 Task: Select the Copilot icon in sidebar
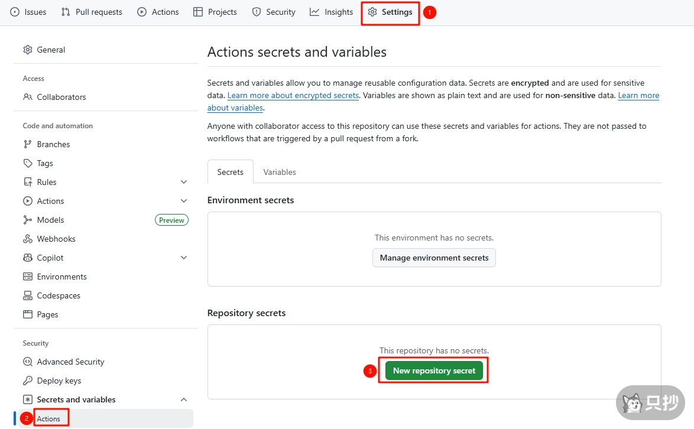click(x=28, y=258)
